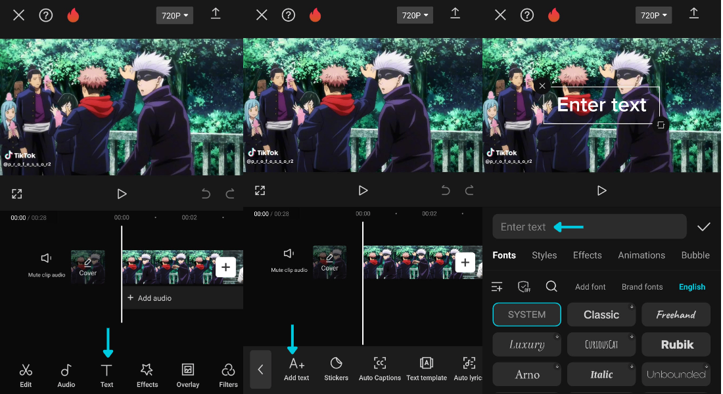The width and height of the screenshot is (723, 394).
Task: Enter fullscreen preview in middle panel
Action: pos(260,190)
